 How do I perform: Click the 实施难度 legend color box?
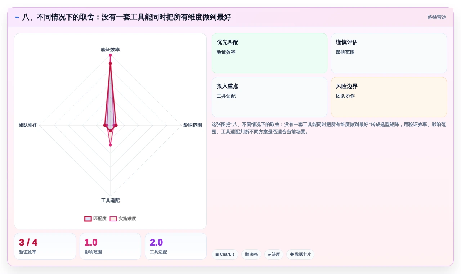click(113, 219)
